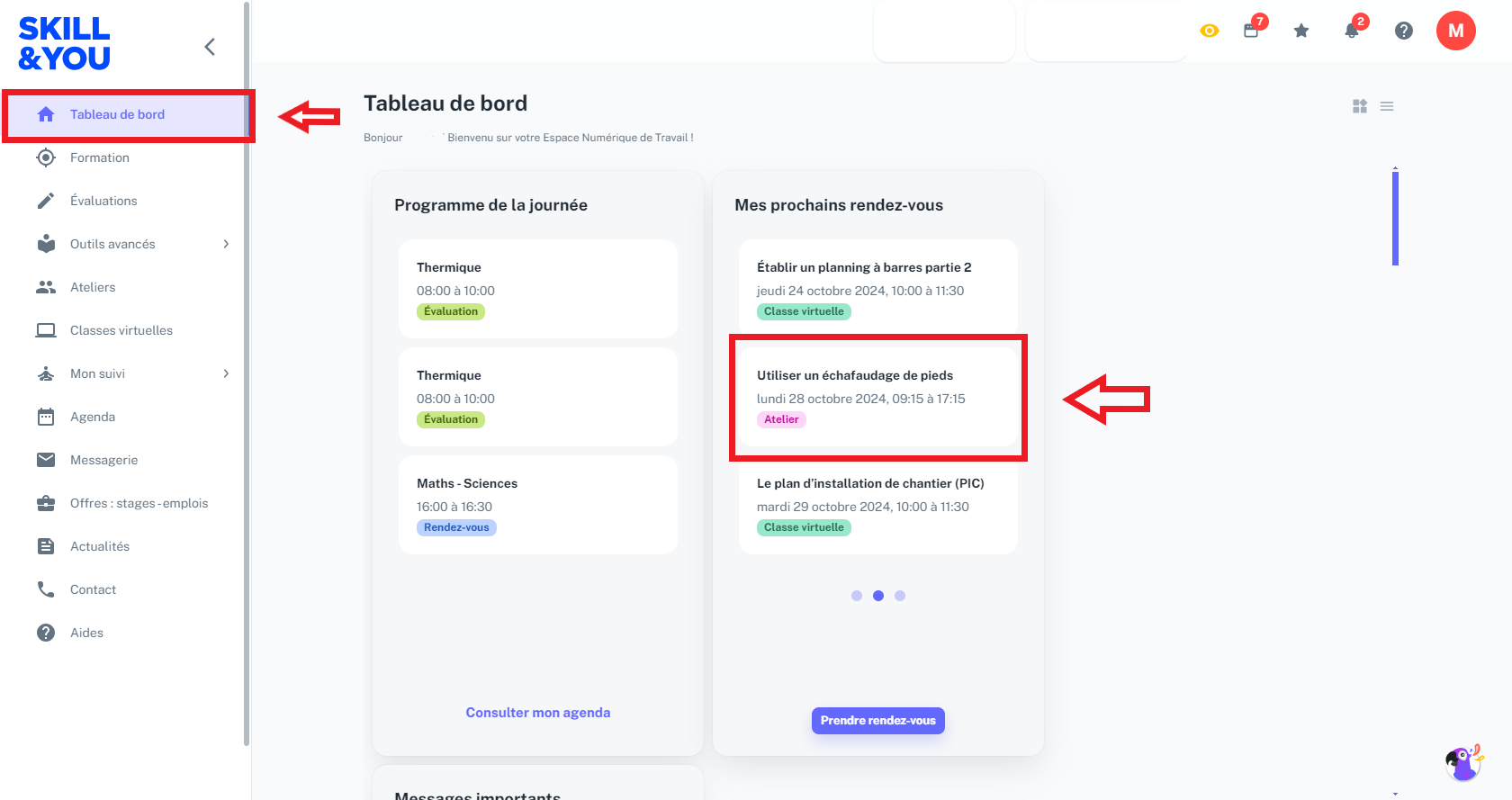Image resolution: width=1512 pixels, height=800 pixels.
Task: Open the calendar icon with 7 badge
Action: tap(1252, 29)
